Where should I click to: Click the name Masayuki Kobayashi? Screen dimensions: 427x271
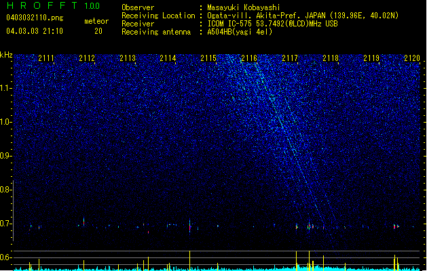tap(244, 7)
